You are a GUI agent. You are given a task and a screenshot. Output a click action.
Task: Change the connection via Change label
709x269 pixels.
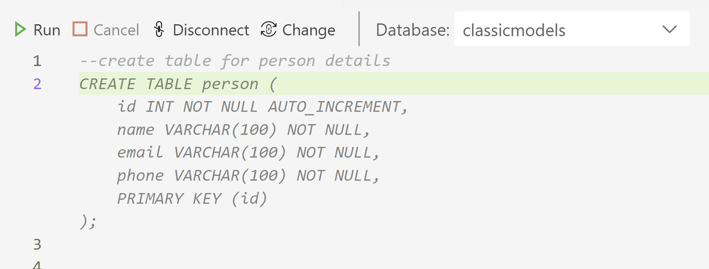tap(309, 31)
